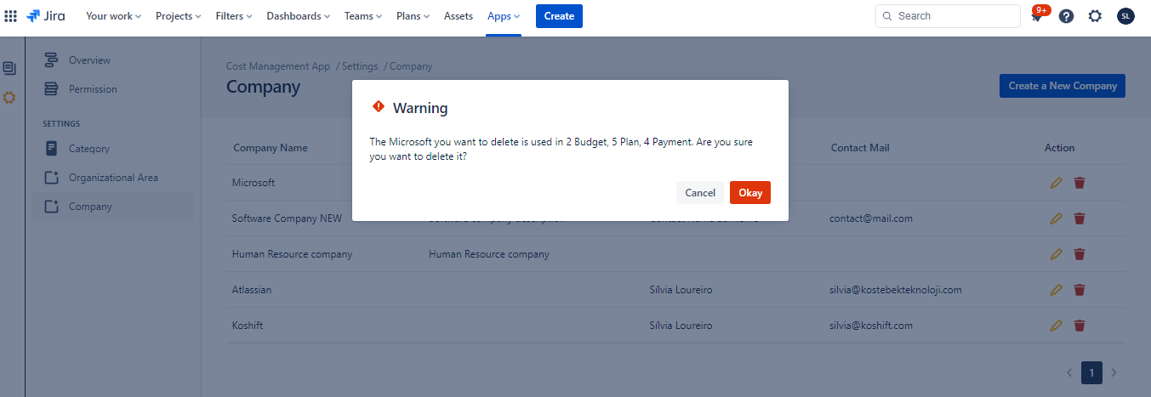1151x397 pixels.
Task: Click the Company Name column header
Action: (271, 148)
